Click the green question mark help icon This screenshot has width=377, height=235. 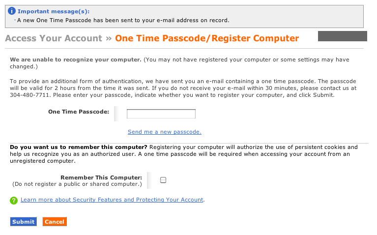[14, 200]
